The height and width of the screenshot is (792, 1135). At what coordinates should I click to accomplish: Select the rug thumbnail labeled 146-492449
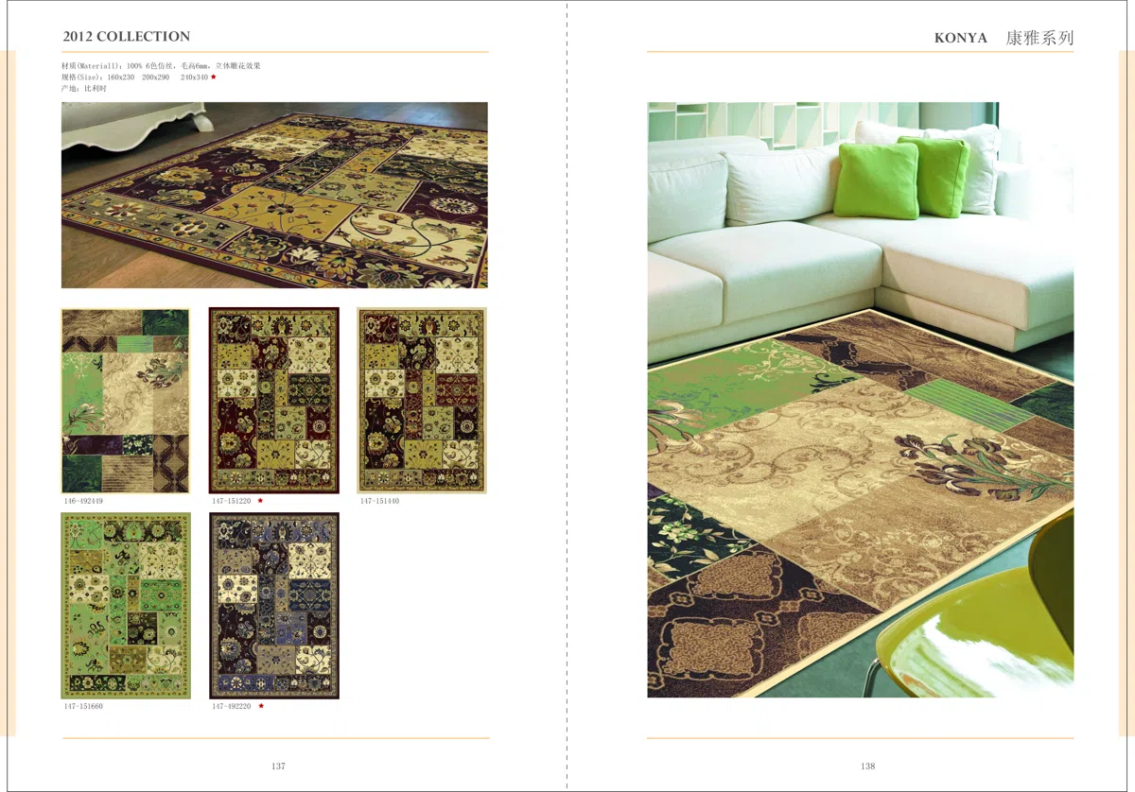tap(126, 401)
